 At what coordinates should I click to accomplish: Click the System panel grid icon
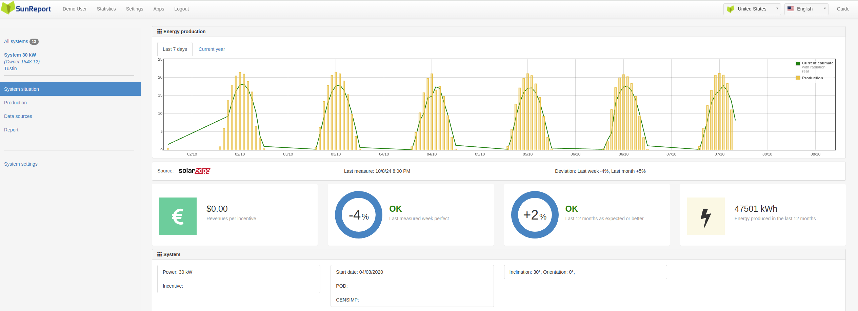pos(159,254)
